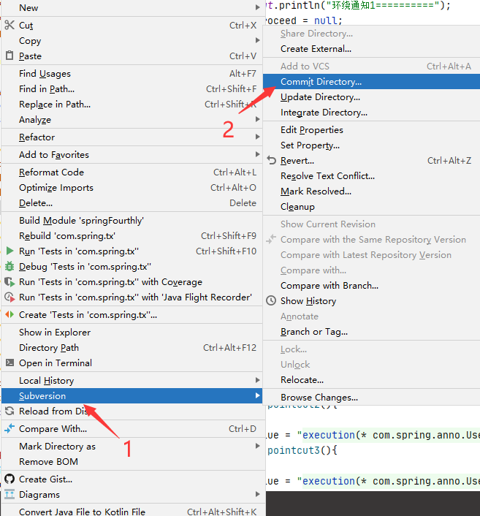Choose Replace in Path... menu entry

[132, 104]
